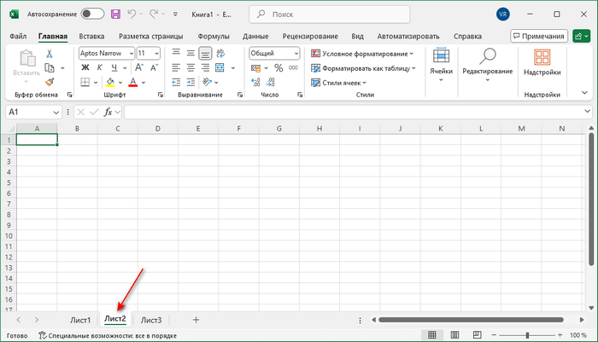Select the Format Painter brush icon
This screenshot has height=342, width=598.
[x=50, y=82]
